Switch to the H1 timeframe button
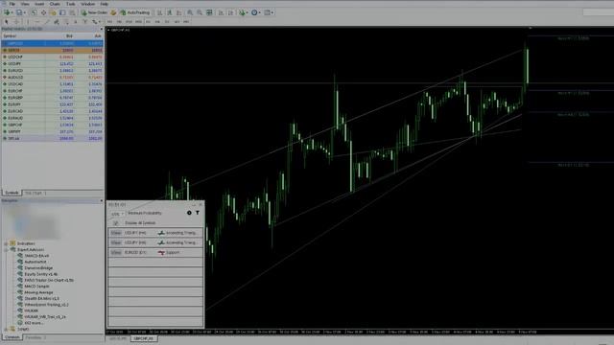614x345 pixels. (148, 22)
